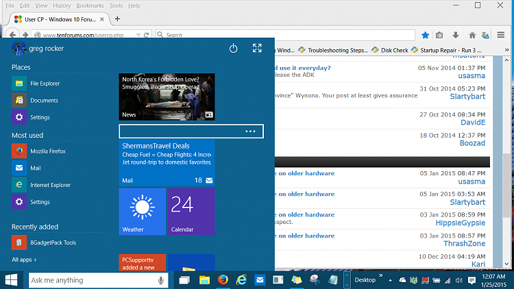This screenshot has width=514, height=289.
Task: Open the Help menu
Action: [134, 5]
